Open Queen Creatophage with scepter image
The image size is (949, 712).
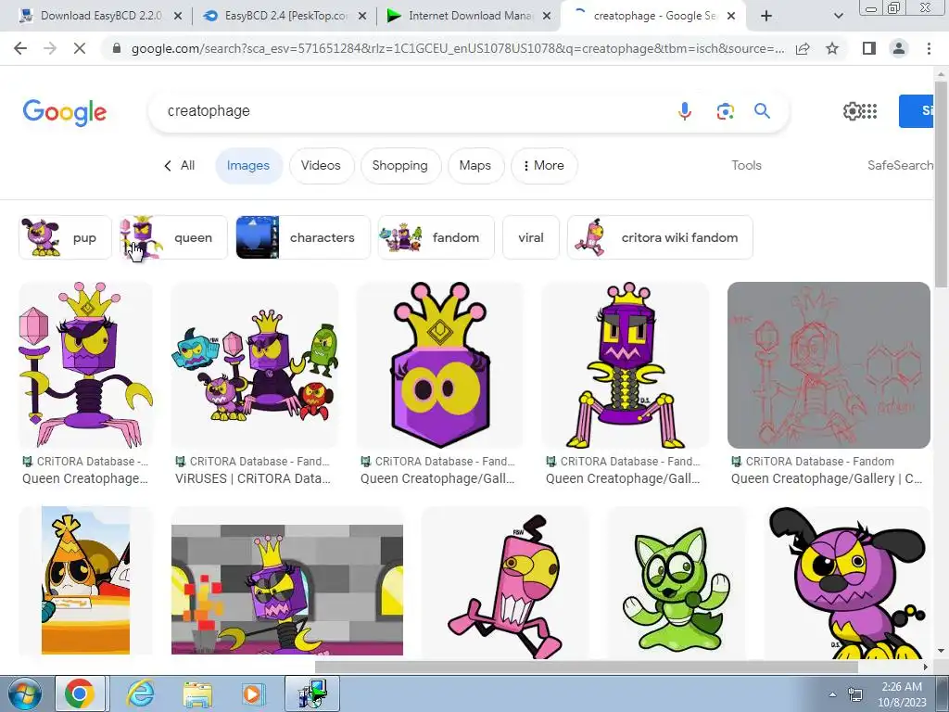[x=85, y=365]
